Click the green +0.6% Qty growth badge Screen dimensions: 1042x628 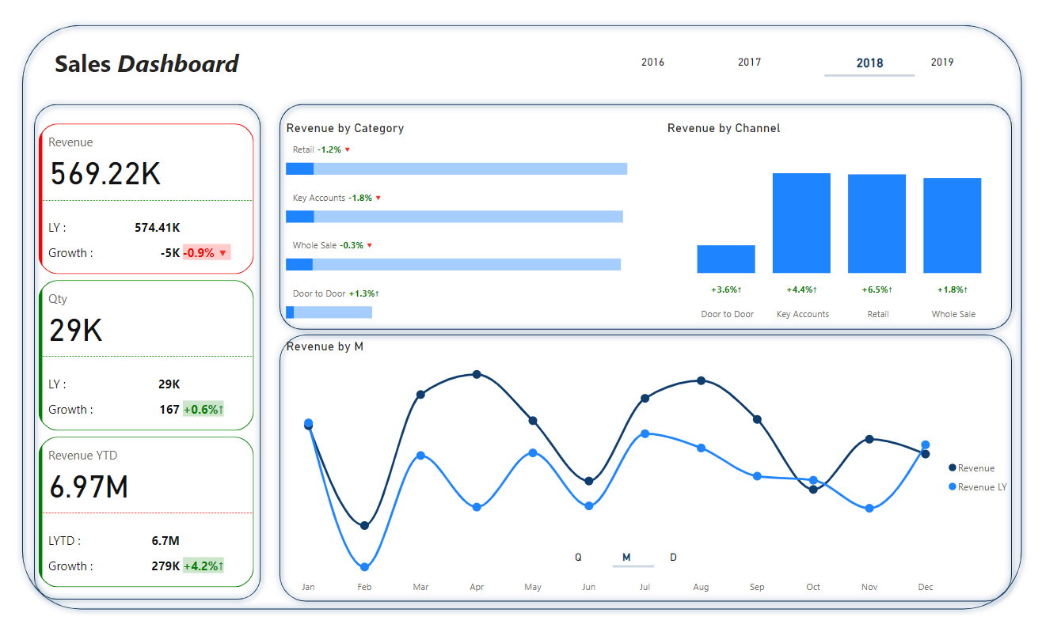click(203, 410)
